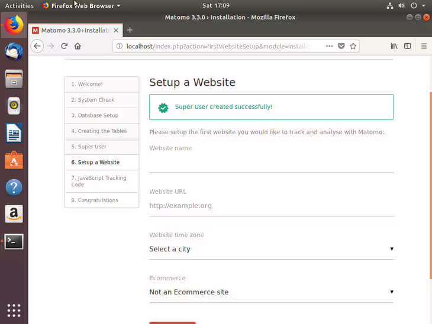Open the Ecommerce dropdown
Viewport: 432px width, 324px height.
coord(272,292)
